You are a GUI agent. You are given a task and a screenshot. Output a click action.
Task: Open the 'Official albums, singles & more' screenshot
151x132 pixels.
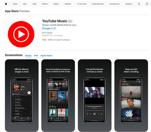click(22, 96)
